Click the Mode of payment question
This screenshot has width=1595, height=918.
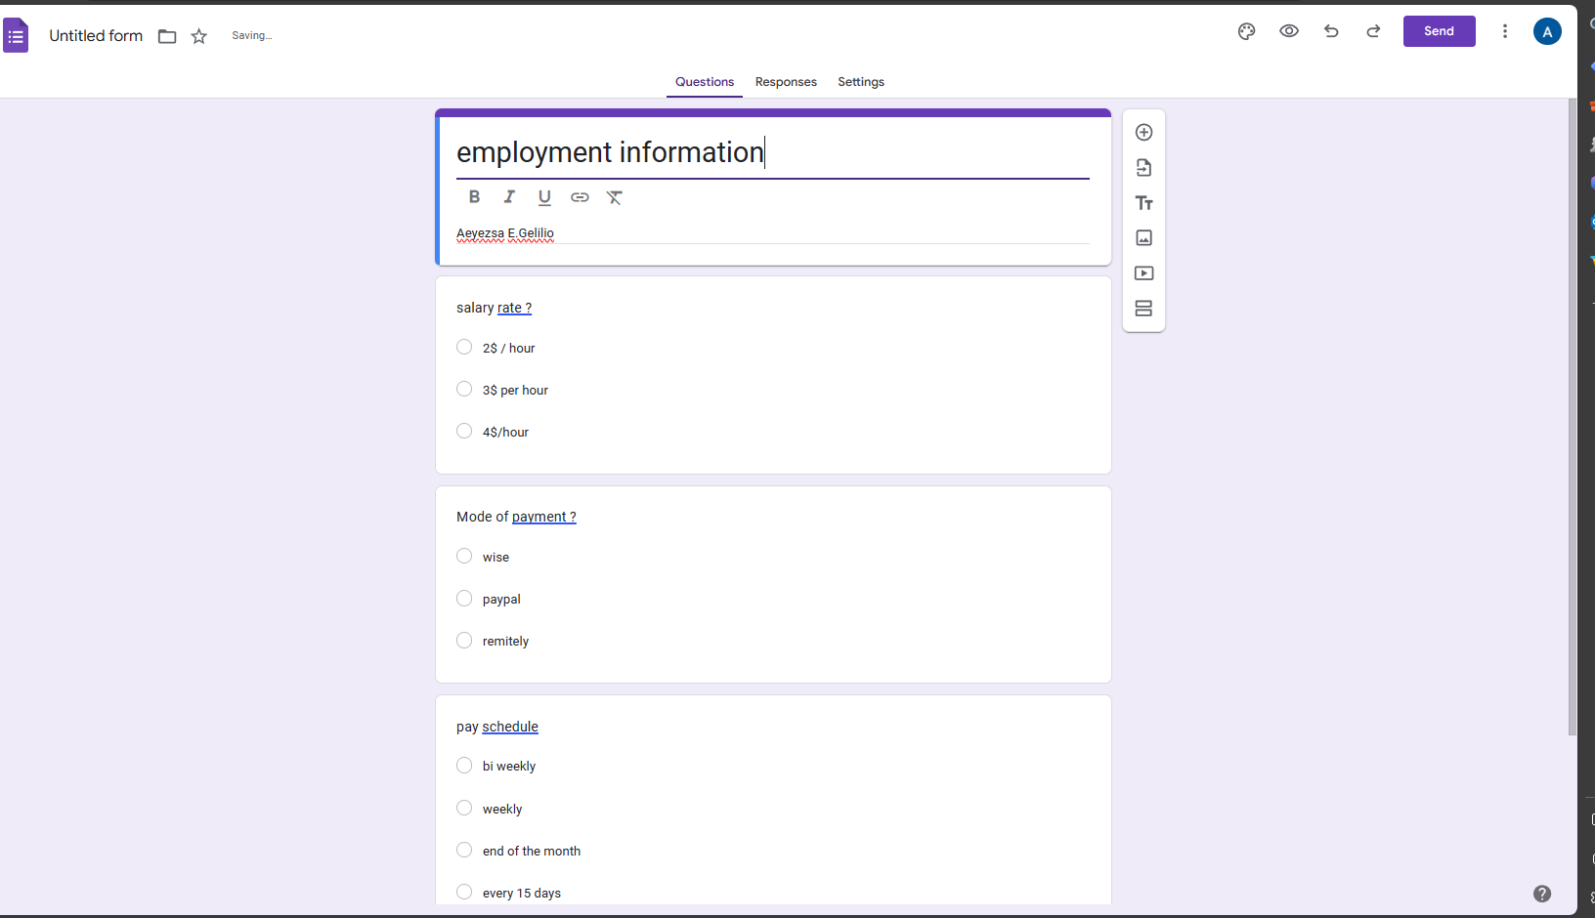tap(516, 517)
